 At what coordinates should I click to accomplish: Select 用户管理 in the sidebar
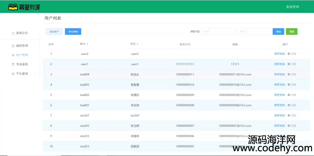tap(22, 55)
